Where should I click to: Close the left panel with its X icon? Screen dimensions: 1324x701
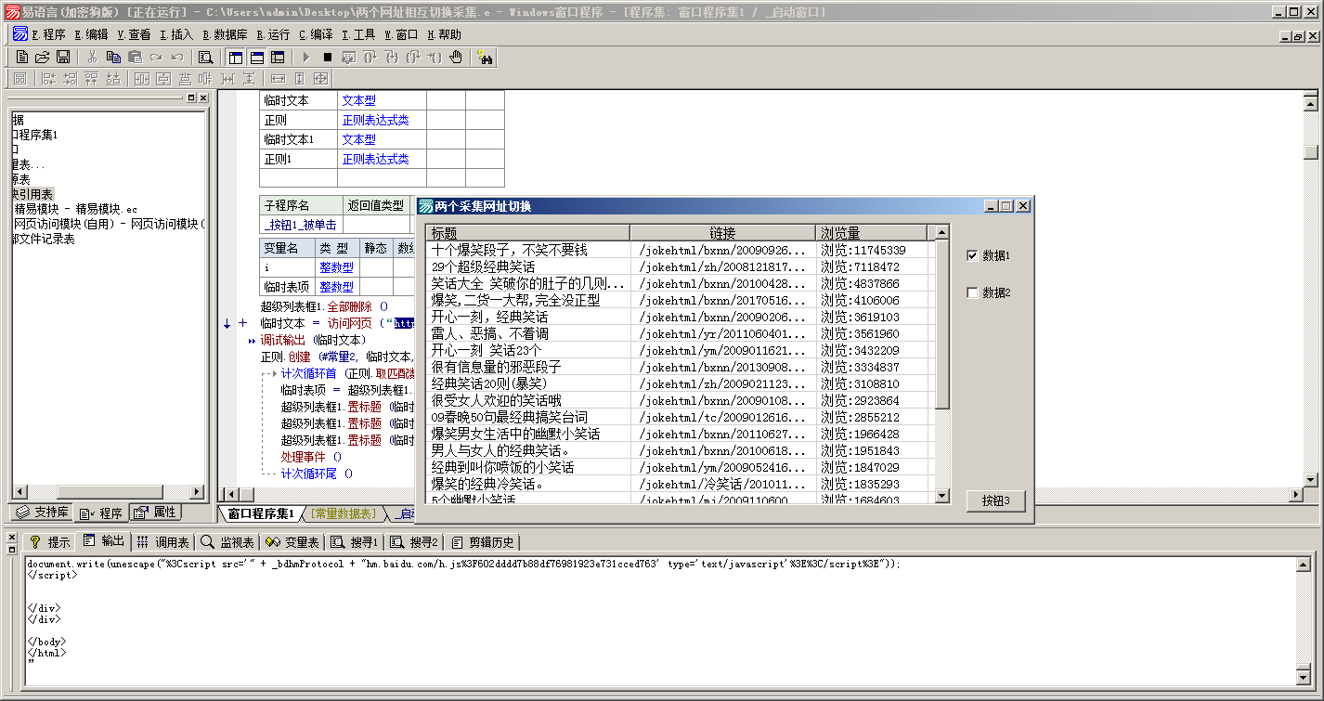(x=202, y=97)
